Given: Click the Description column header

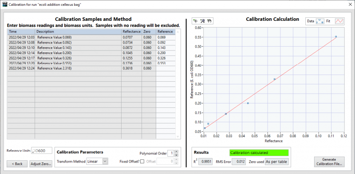Looking at the screenshot, I should [78, 32].
